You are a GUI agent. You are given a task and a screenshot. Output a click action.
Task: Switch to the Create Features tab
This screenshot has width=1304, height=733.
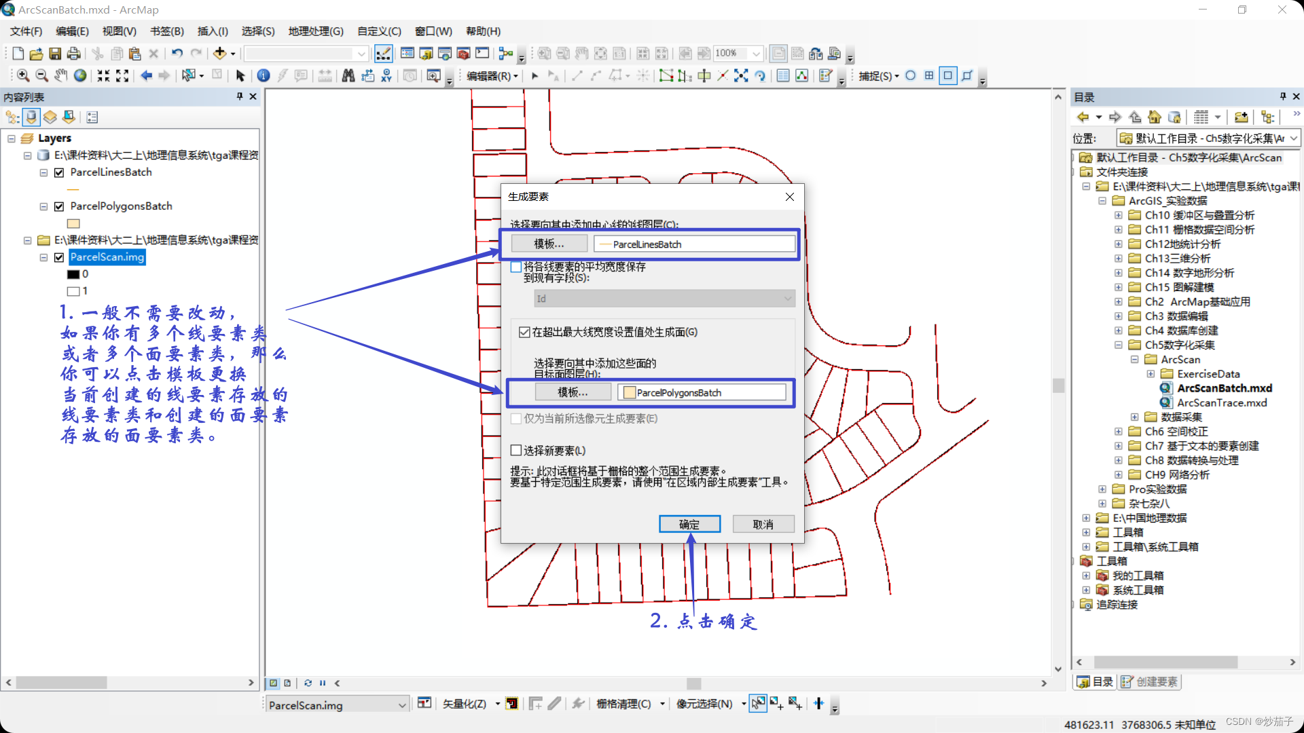(1151, 682)
